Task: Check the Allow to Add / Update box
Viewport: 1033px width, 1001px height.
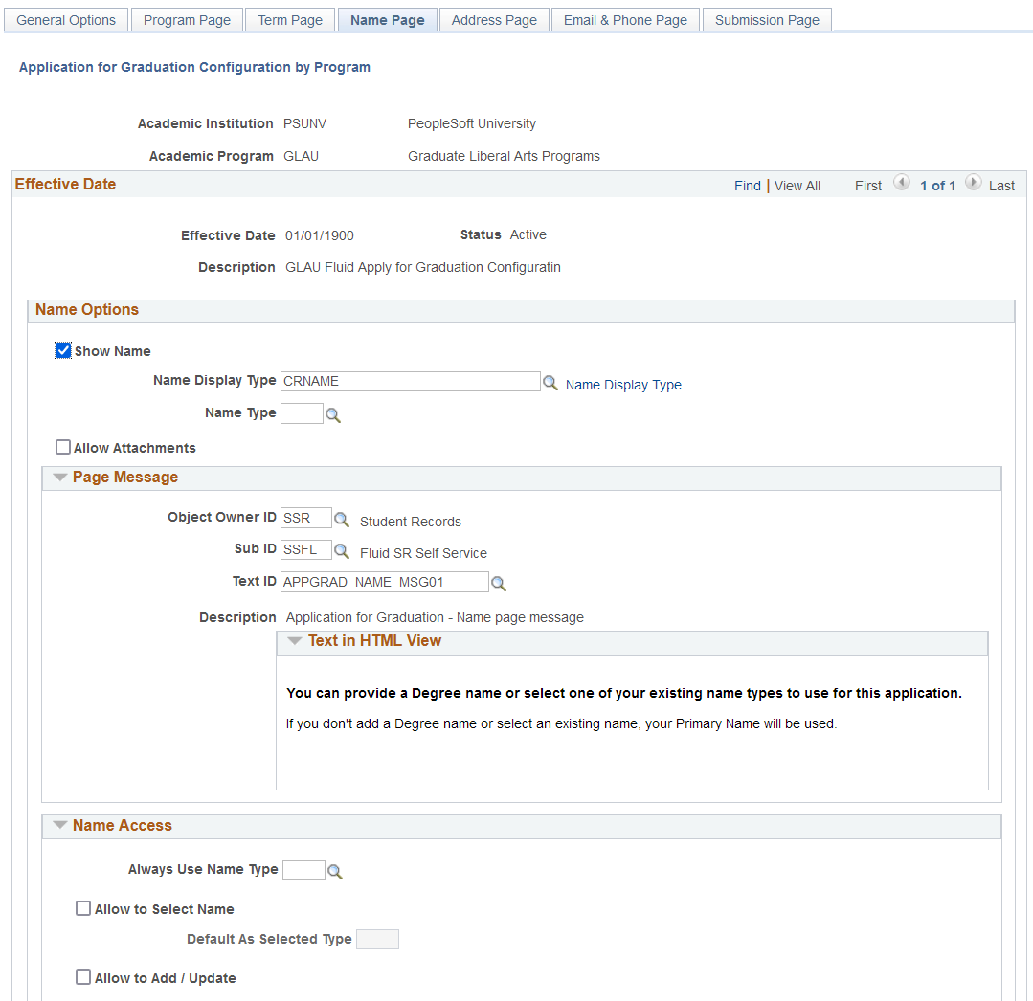Action: (x=83, y=977)
